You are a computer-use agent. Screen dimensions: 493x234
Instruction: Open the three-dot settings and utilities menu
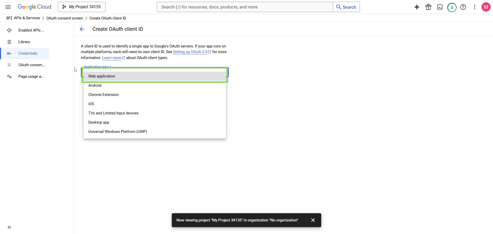[475, 7]
